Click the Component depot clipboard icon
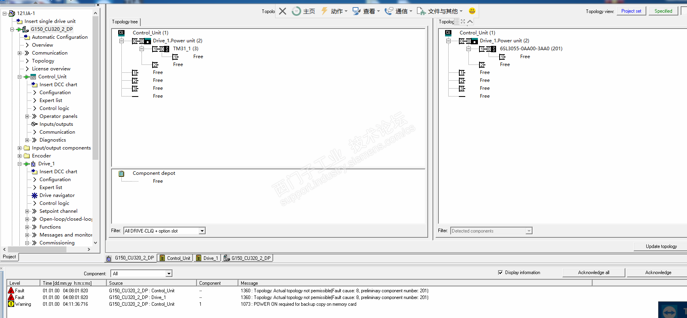Image resolution: width=687 pixels, height=318 pixels. click(x=121, y=174)
